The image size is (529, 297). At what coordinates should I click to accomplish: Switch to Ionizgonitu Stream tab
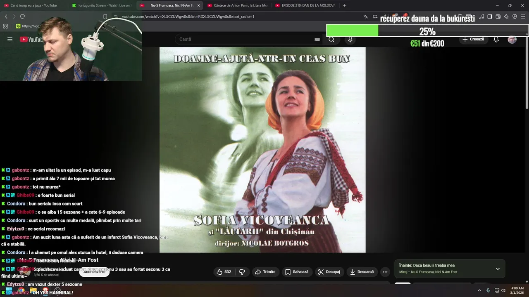coord(102,5)
